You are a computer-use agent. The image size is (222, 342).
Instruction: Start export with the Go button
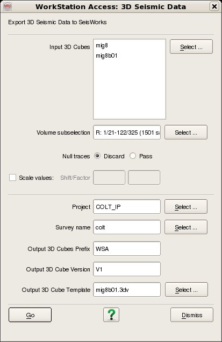coord(30,315)
